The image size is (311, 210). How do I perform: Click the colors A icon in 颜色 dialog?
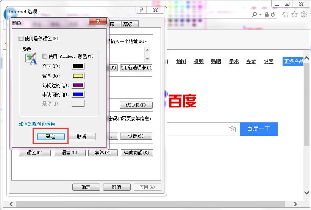tap(31, 59)
